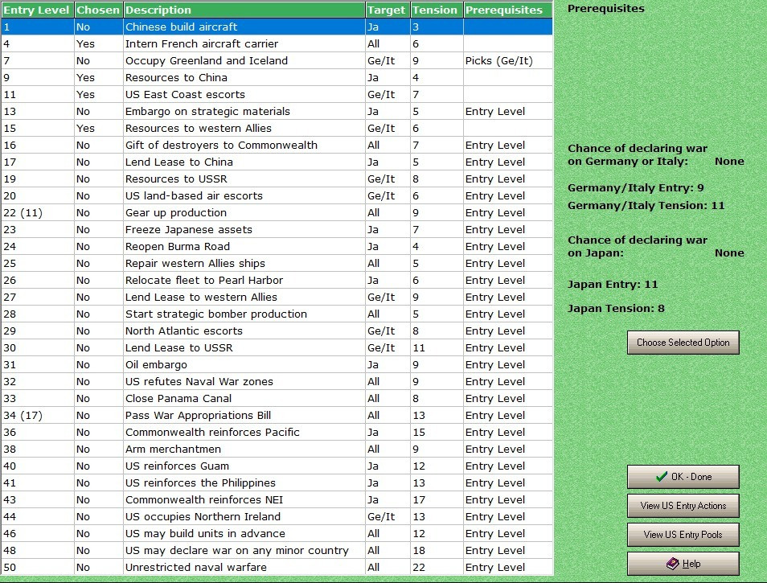Select Resources to western Allies row
767x583 pixels.
click(x=277, y=128)
